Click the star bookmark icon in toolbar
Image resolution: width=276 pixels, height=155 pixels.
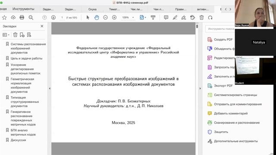[4, 17]
